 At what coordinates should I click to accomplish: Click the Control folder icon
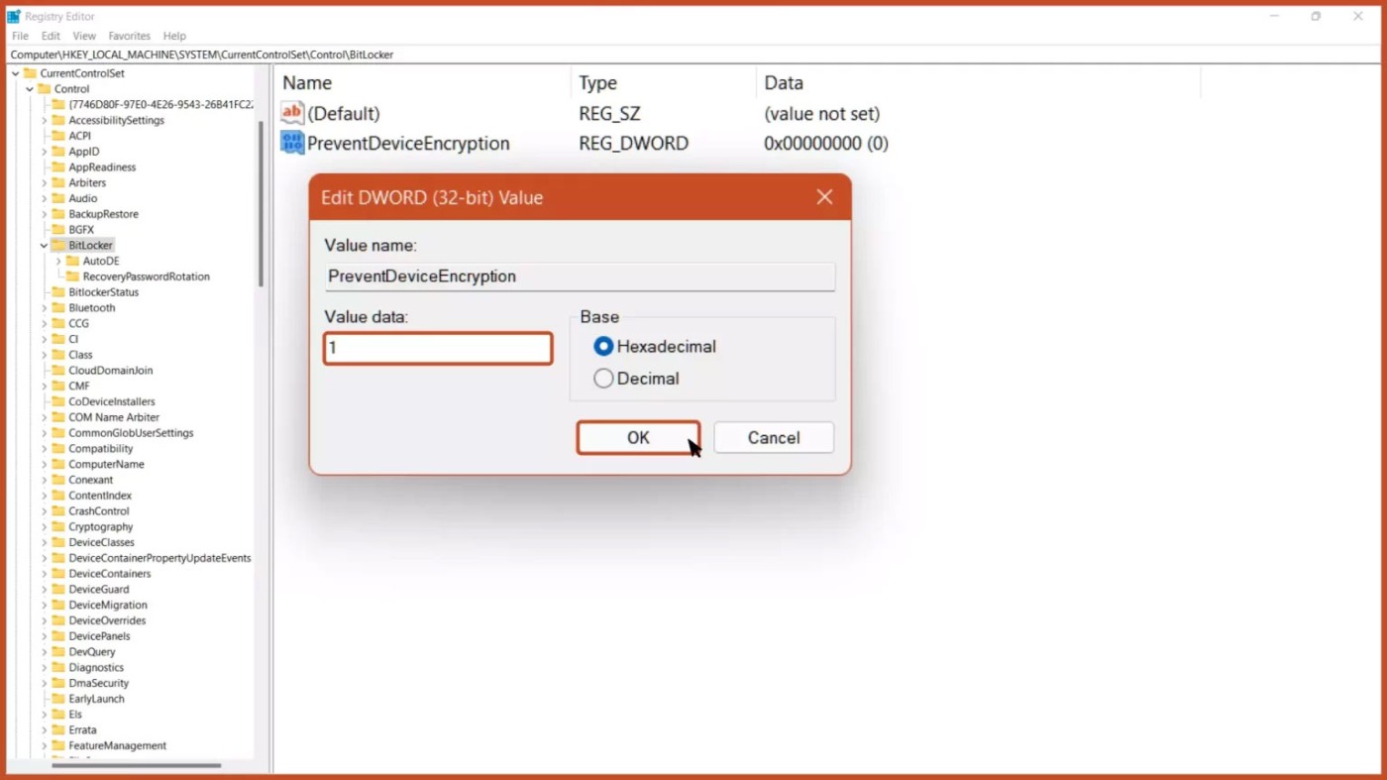coord(44,89)
